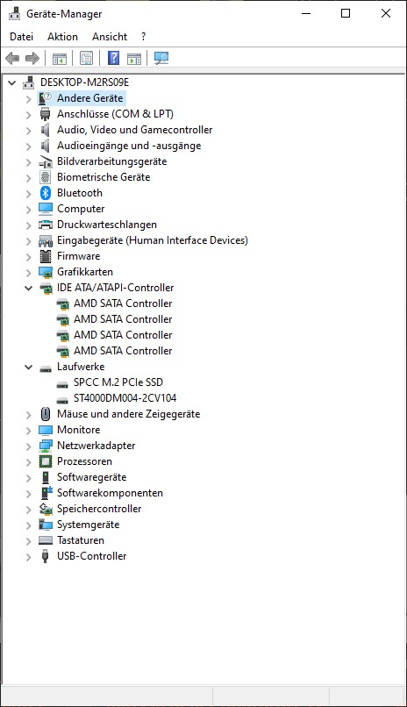Click the Bluetooth category icon

click(46, 193)
